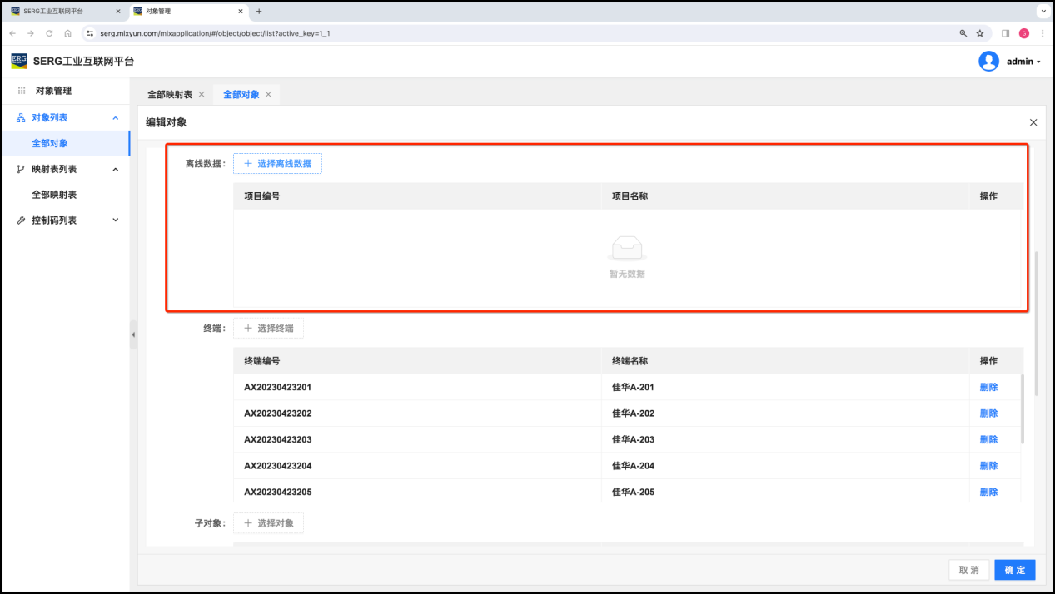Click the browser reload icon
This screenshot has height=594, width=1055.
(49, 33)
